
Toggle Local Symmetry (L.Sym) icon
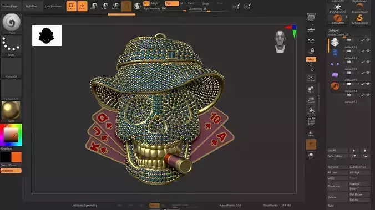click(x=311, y=40)
